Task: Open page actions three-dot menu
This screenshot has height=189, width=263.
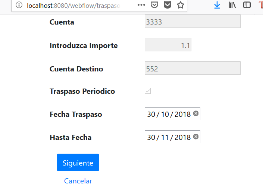Action: [141, 5]
